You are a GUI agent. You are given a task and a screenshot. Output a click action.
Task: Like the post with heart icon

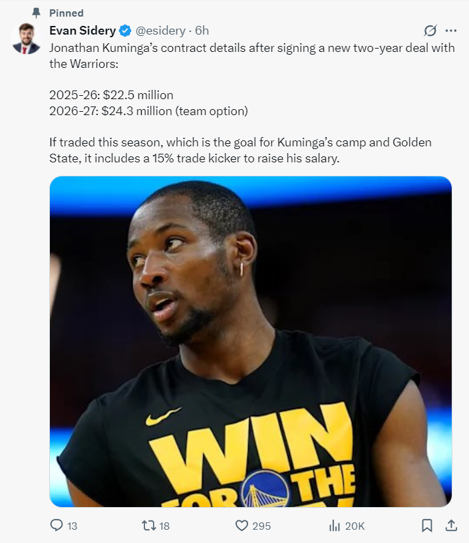click(x=241, y=526)
